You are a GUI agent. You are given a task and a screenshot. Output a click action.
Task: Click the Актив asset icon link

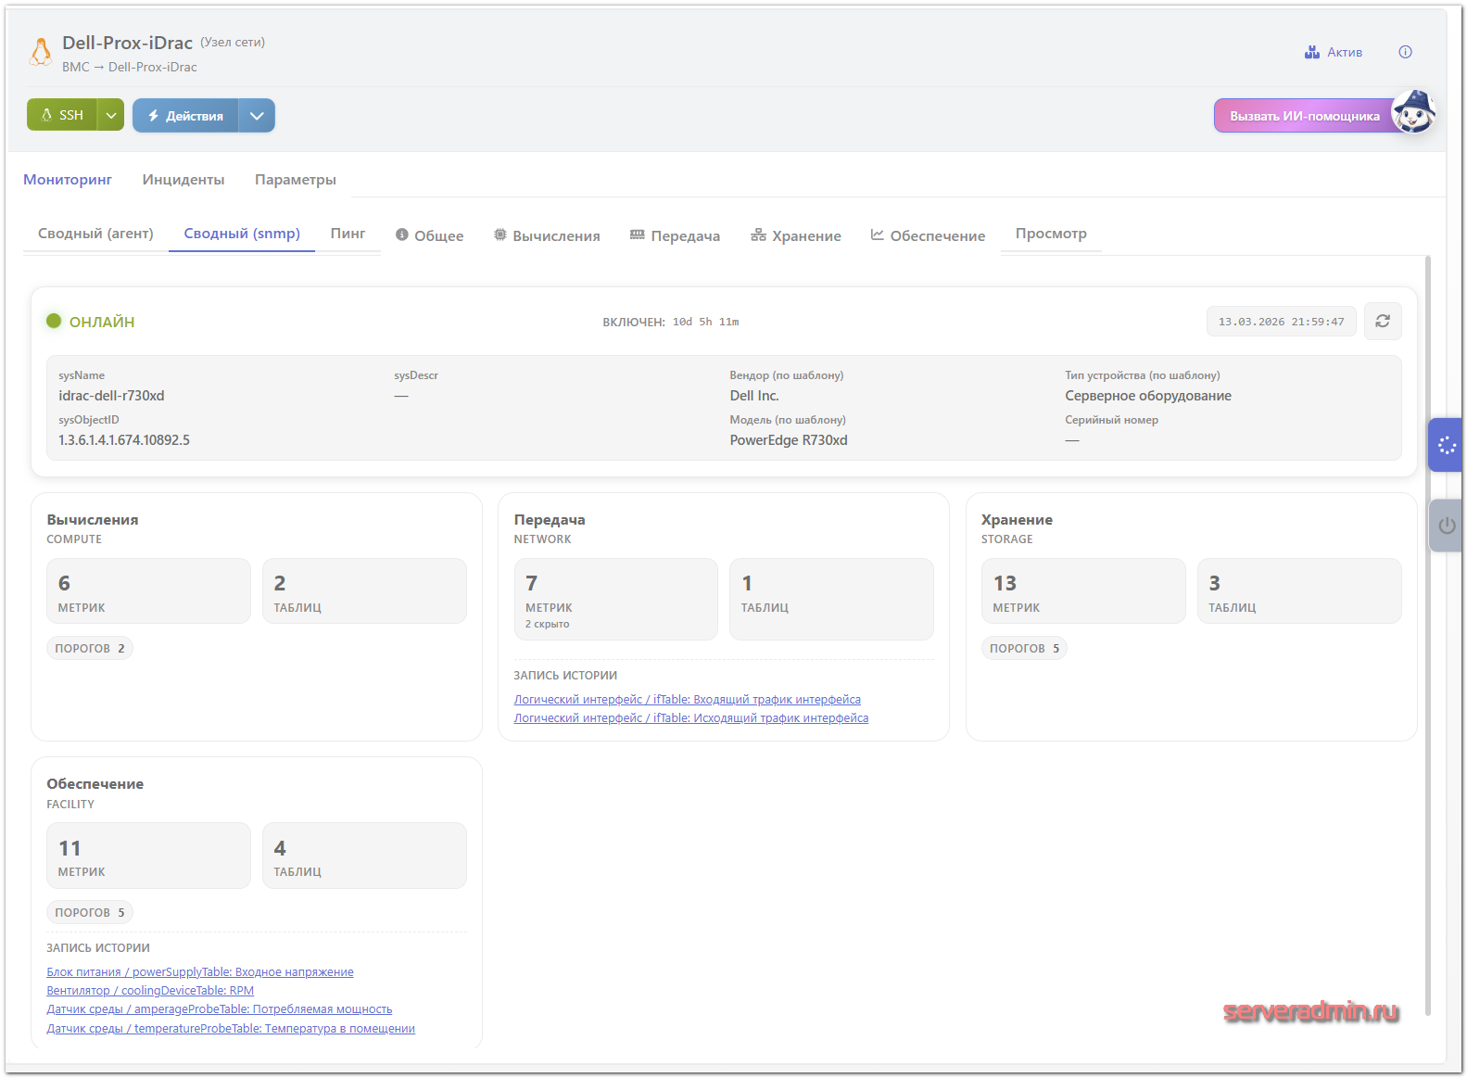tap(1333, 52)
